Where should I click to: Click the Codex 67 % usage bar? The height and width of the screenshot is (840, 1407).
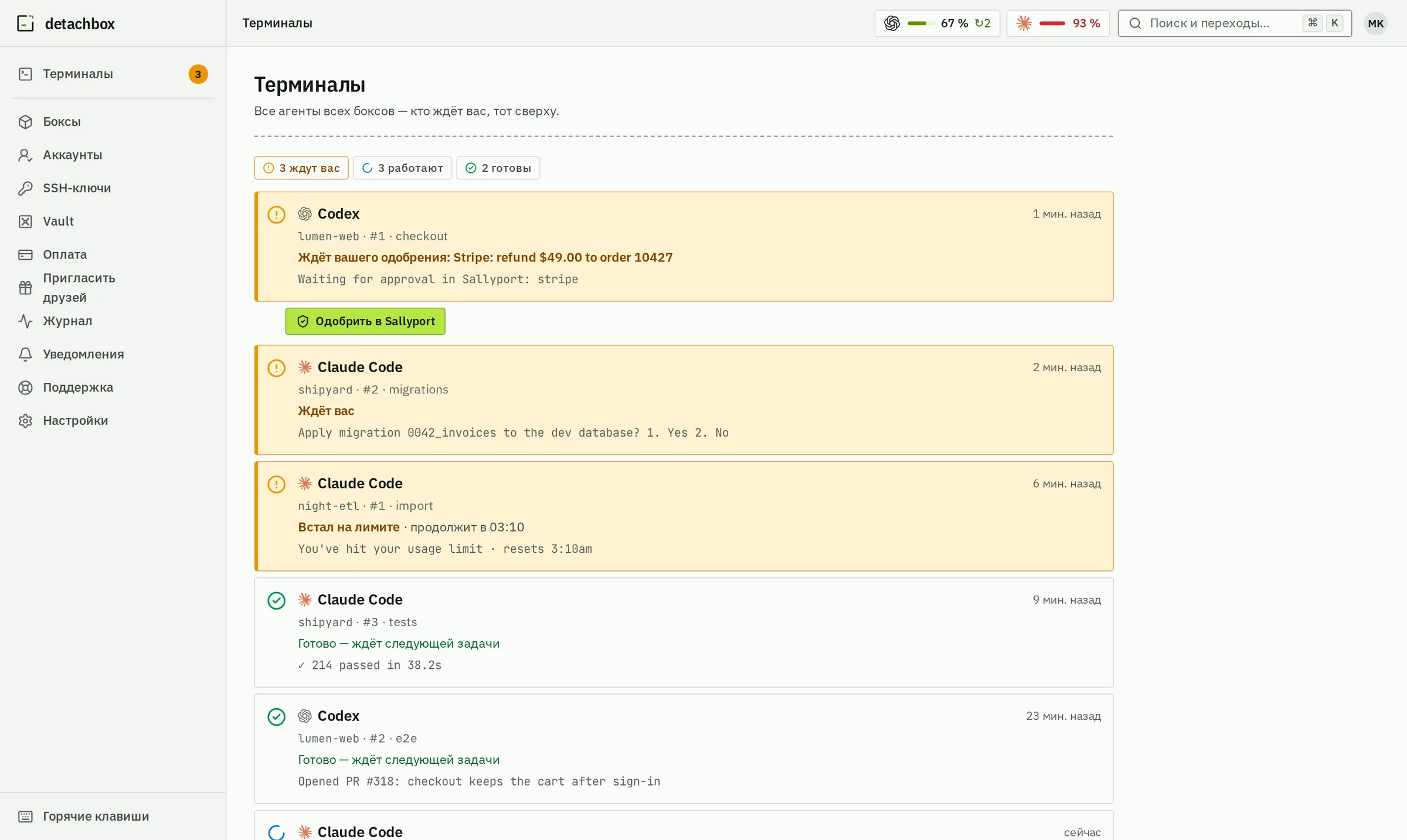[x=920, y=23]
